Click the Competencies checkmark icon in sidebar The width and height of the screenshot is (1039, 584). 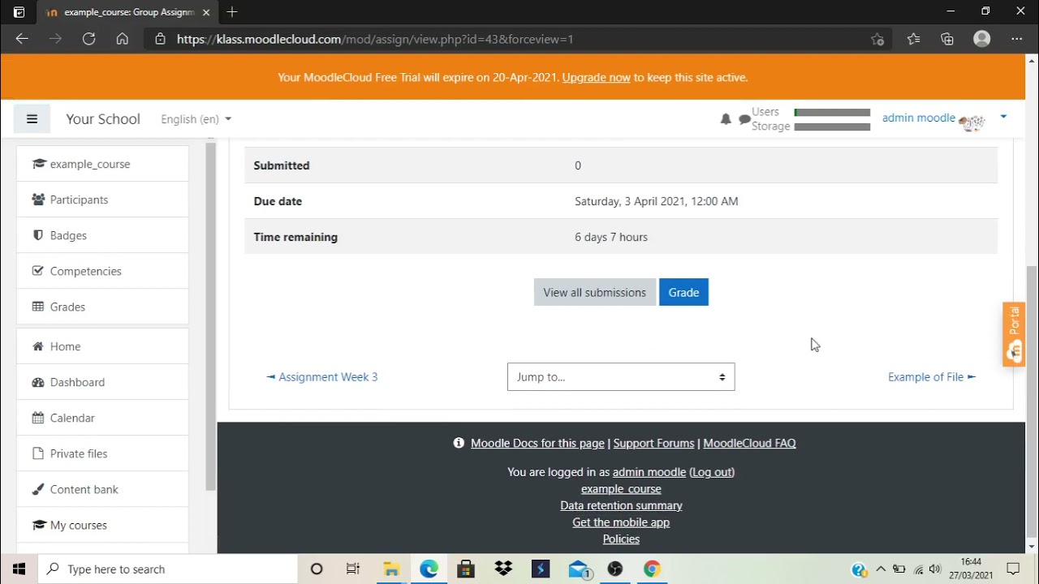38,271
